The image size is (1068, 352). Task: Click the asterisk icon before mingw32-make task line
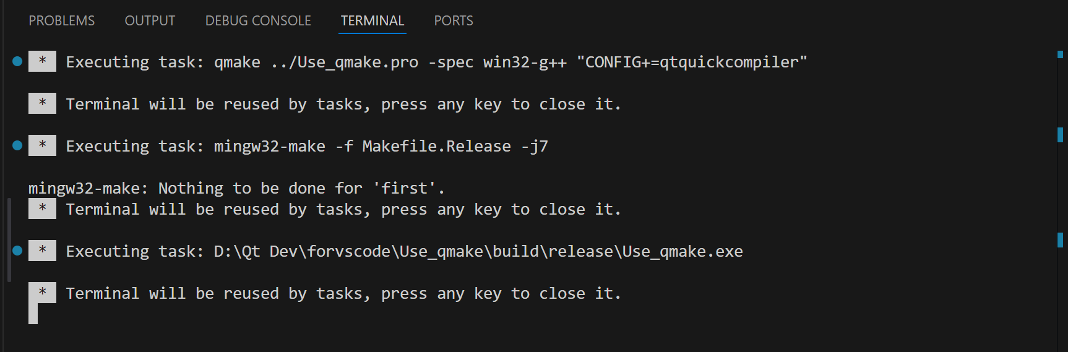[42, 145]
